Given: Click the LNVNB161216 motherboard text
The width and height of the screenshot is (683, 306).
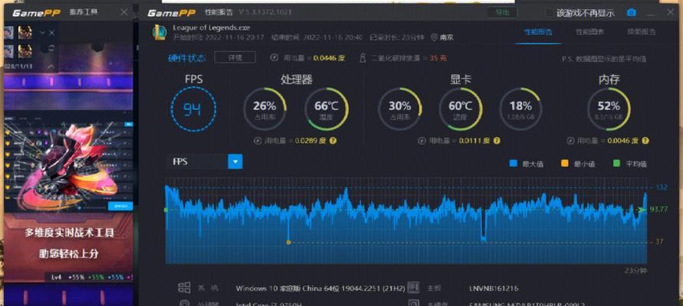Looking at the screenshot, I should pos(493,288).
